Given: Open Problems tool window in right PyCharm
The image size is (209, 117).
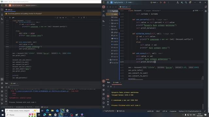Looking at the screenshot, I should [x=104, y=103].
